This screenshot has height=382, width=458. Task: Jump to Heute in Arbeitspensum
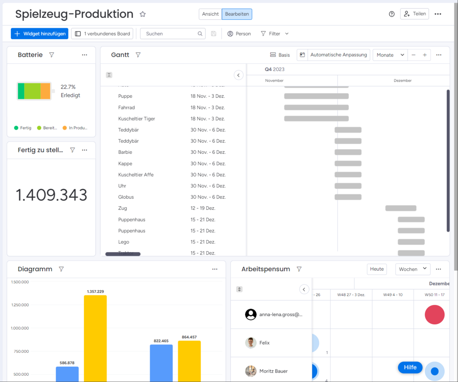coord(377,269)
